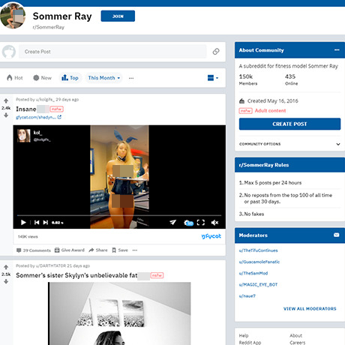Open the message moderators envelope icon
Screen dimensions: 345x345
click(337, 235)
